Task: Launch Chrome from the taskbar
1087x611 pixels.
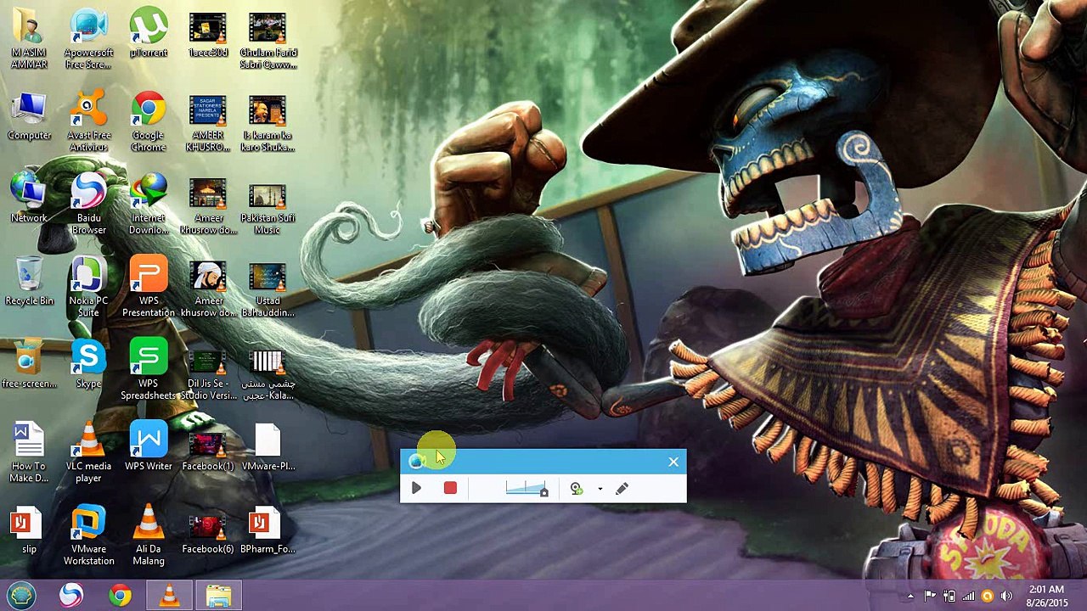Action: click(121, 596)
